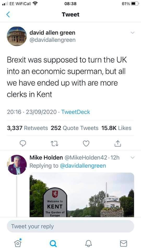Open the Home tab icon

(18, 243)
